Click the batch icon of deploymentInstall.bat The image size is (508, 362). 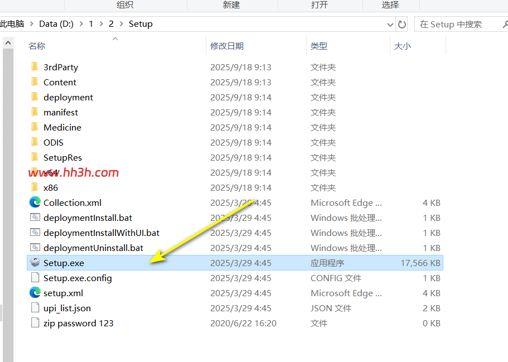click(35, 217)
